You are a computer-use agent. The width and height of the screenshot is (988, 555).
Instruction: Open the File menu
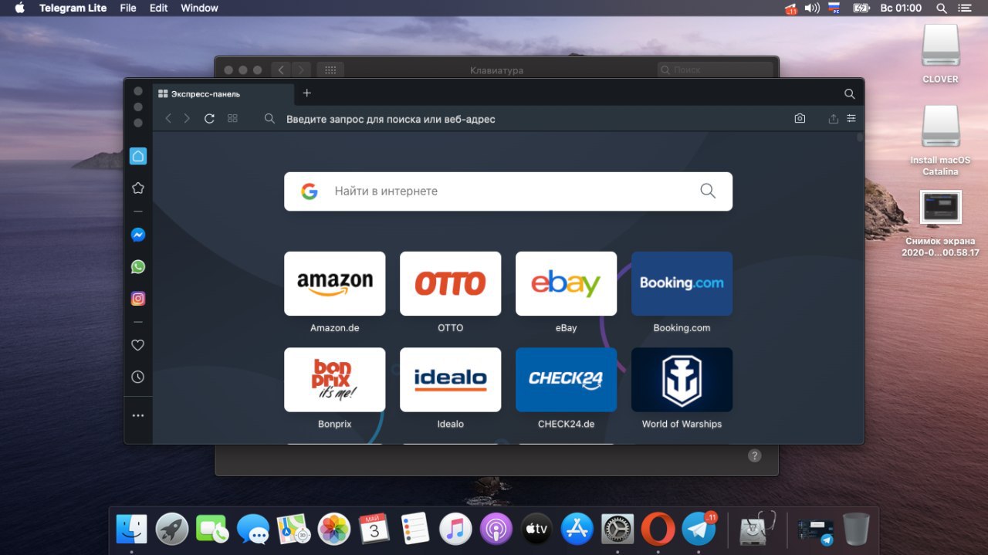coord(128,8)
